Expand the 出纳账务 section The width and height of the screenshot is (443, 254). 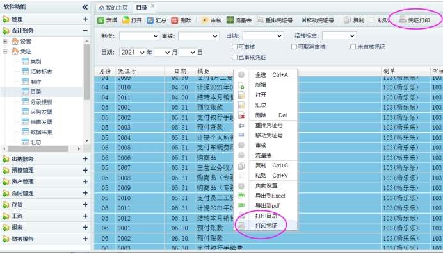85,158
